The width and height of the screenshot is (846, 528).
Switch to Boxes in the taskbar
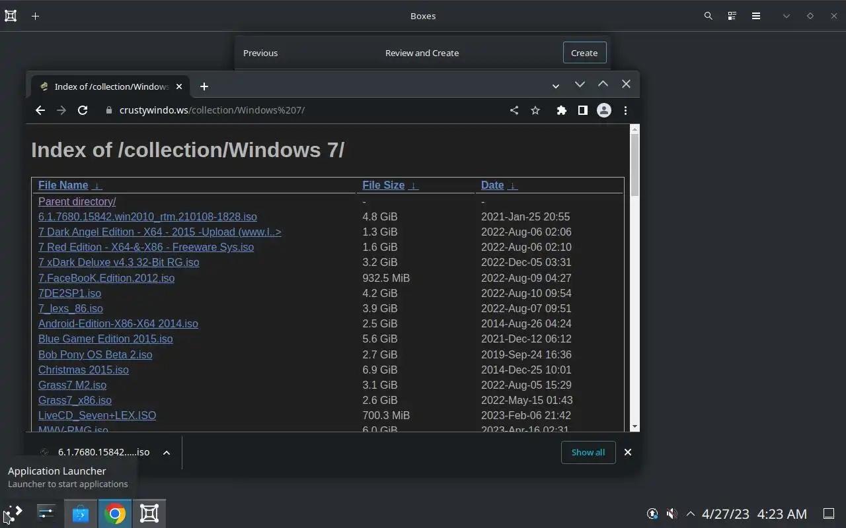click(149, 513)
